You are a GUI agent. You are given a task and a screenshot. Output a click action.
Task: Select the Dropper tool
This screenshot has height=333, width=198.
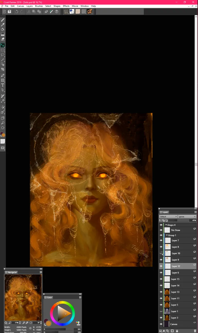pos(3,25)
